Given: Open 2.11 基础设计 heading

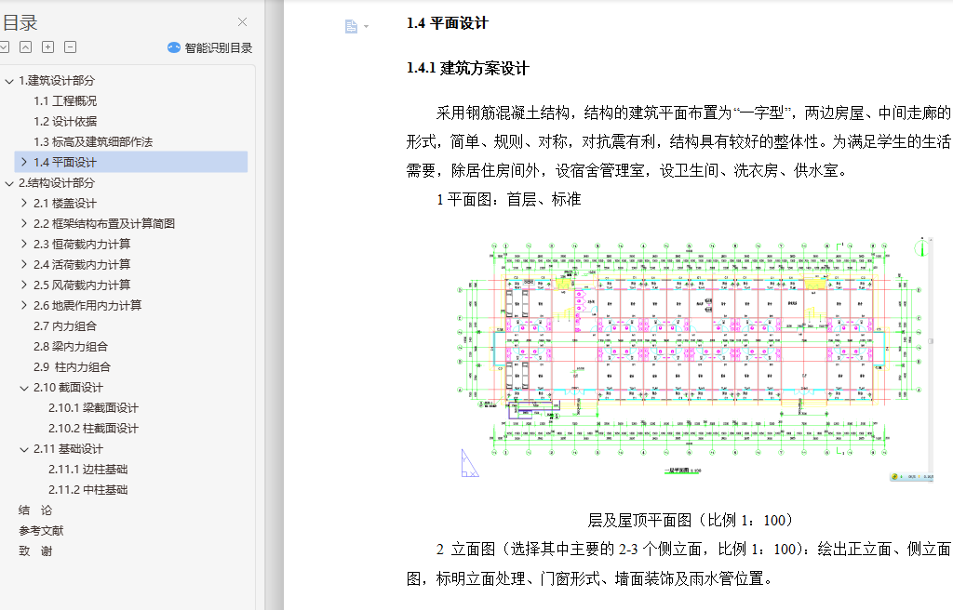Looking at the screenshot, I should 68,449.
